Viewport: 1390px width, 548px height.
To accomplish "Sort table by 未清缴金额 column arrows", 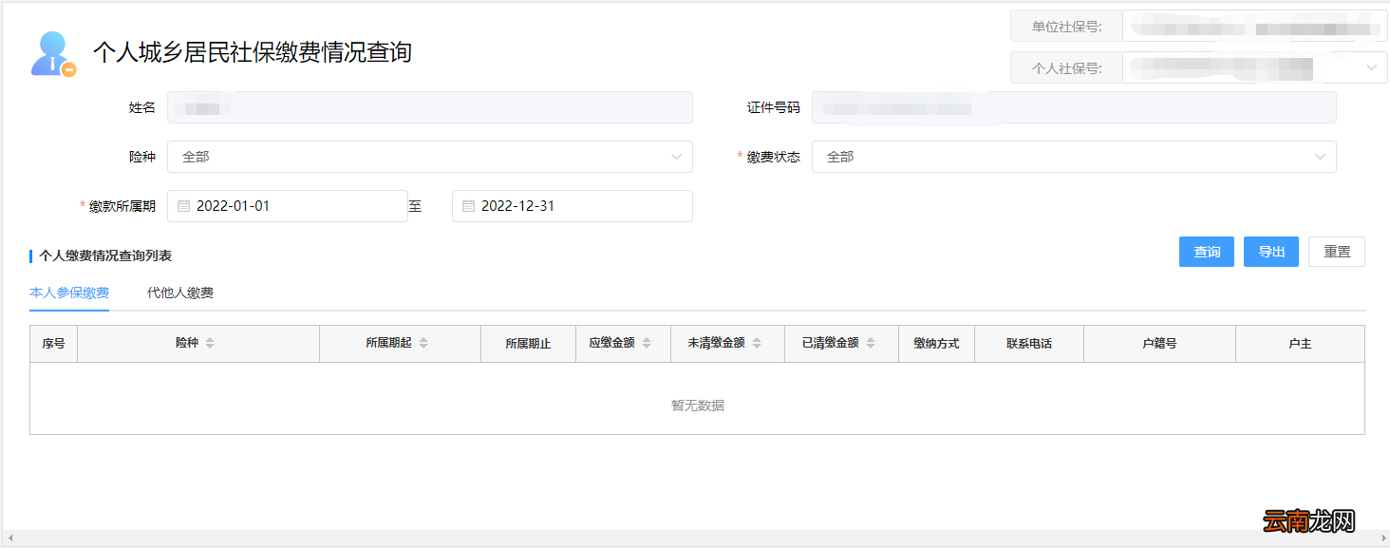I will tap(757, 343).
